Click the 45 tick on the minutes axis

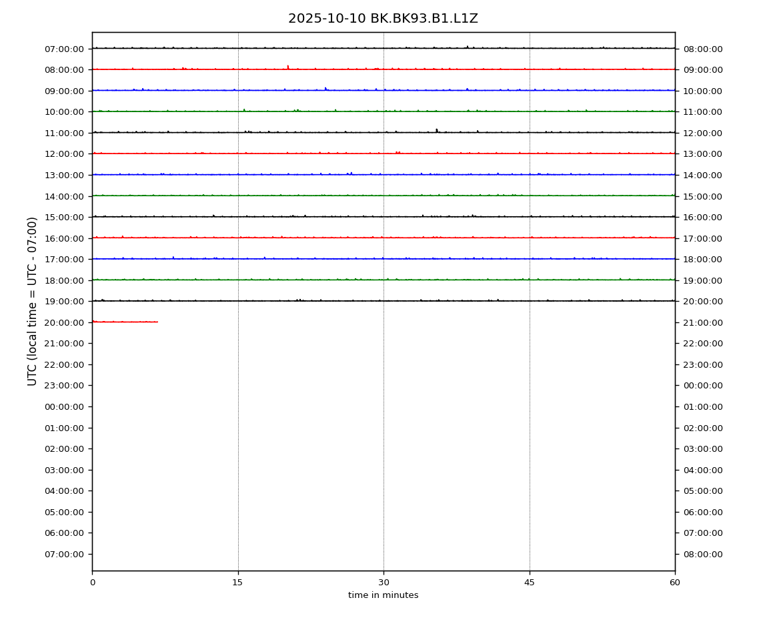[x=530, y=583]
